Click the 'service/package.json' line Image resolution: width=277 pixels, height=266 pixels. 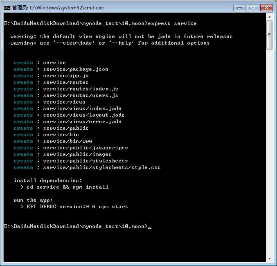pyautogui.click(x=61, y=69)
